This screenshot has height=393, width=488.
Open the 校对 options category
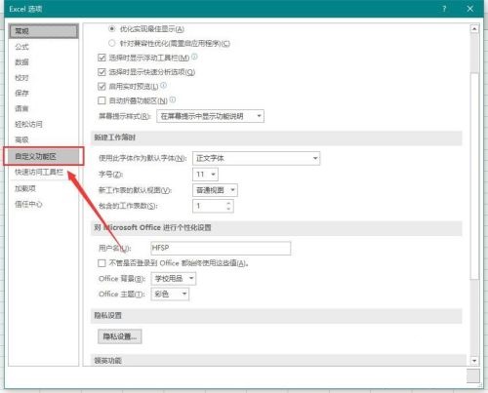(21, 78)
